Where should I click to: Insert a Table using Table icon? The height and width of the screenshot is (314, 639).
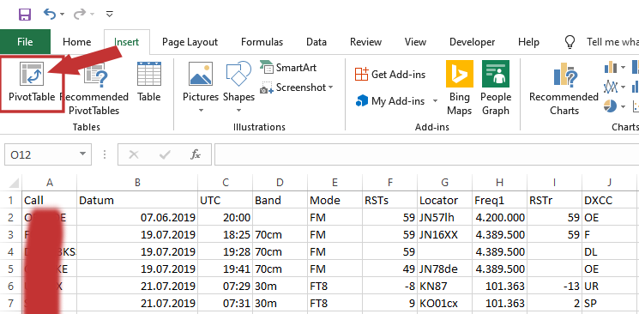[x=149, y=74]
